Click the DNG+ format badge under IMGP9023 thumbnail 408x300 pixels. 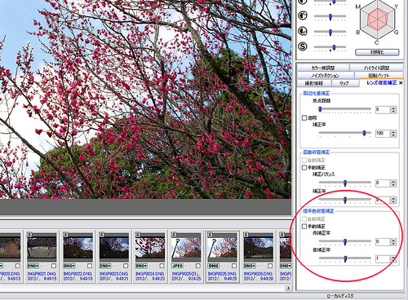(x=105, y=266)
